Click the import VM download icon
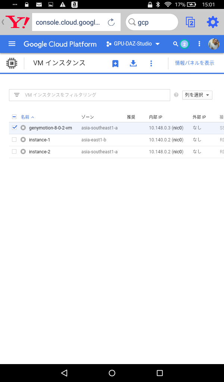 (x=133, y=63)
